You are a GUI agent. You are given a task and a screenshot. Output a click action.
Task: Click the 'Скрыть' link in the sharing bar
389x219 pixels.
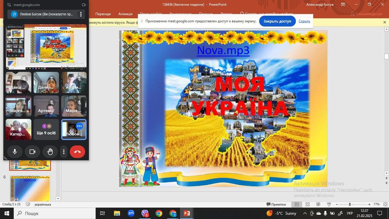click(x=304, y=21)
